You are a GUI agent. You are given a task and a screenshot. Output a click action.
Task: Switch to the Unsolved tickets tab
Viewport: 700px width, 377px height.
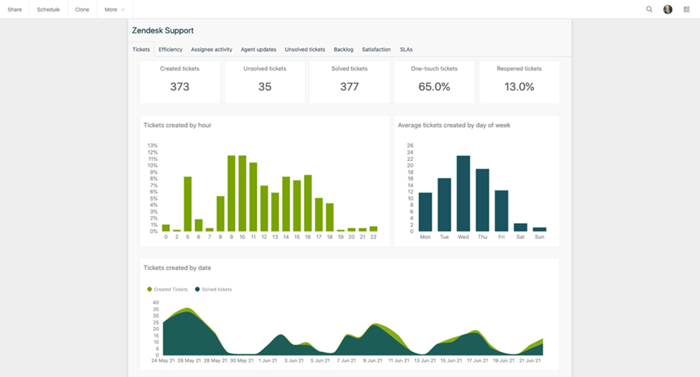(305, 49)
